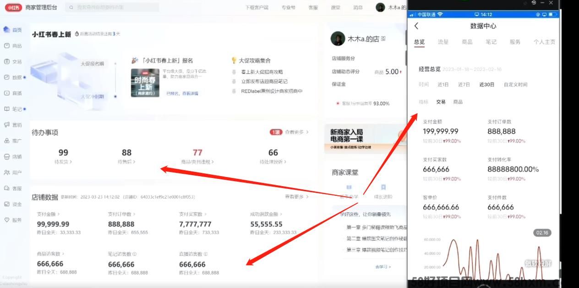The image size is (579, 288).
Task: Expand 商品访客数 detail
Action: point(50,254)
